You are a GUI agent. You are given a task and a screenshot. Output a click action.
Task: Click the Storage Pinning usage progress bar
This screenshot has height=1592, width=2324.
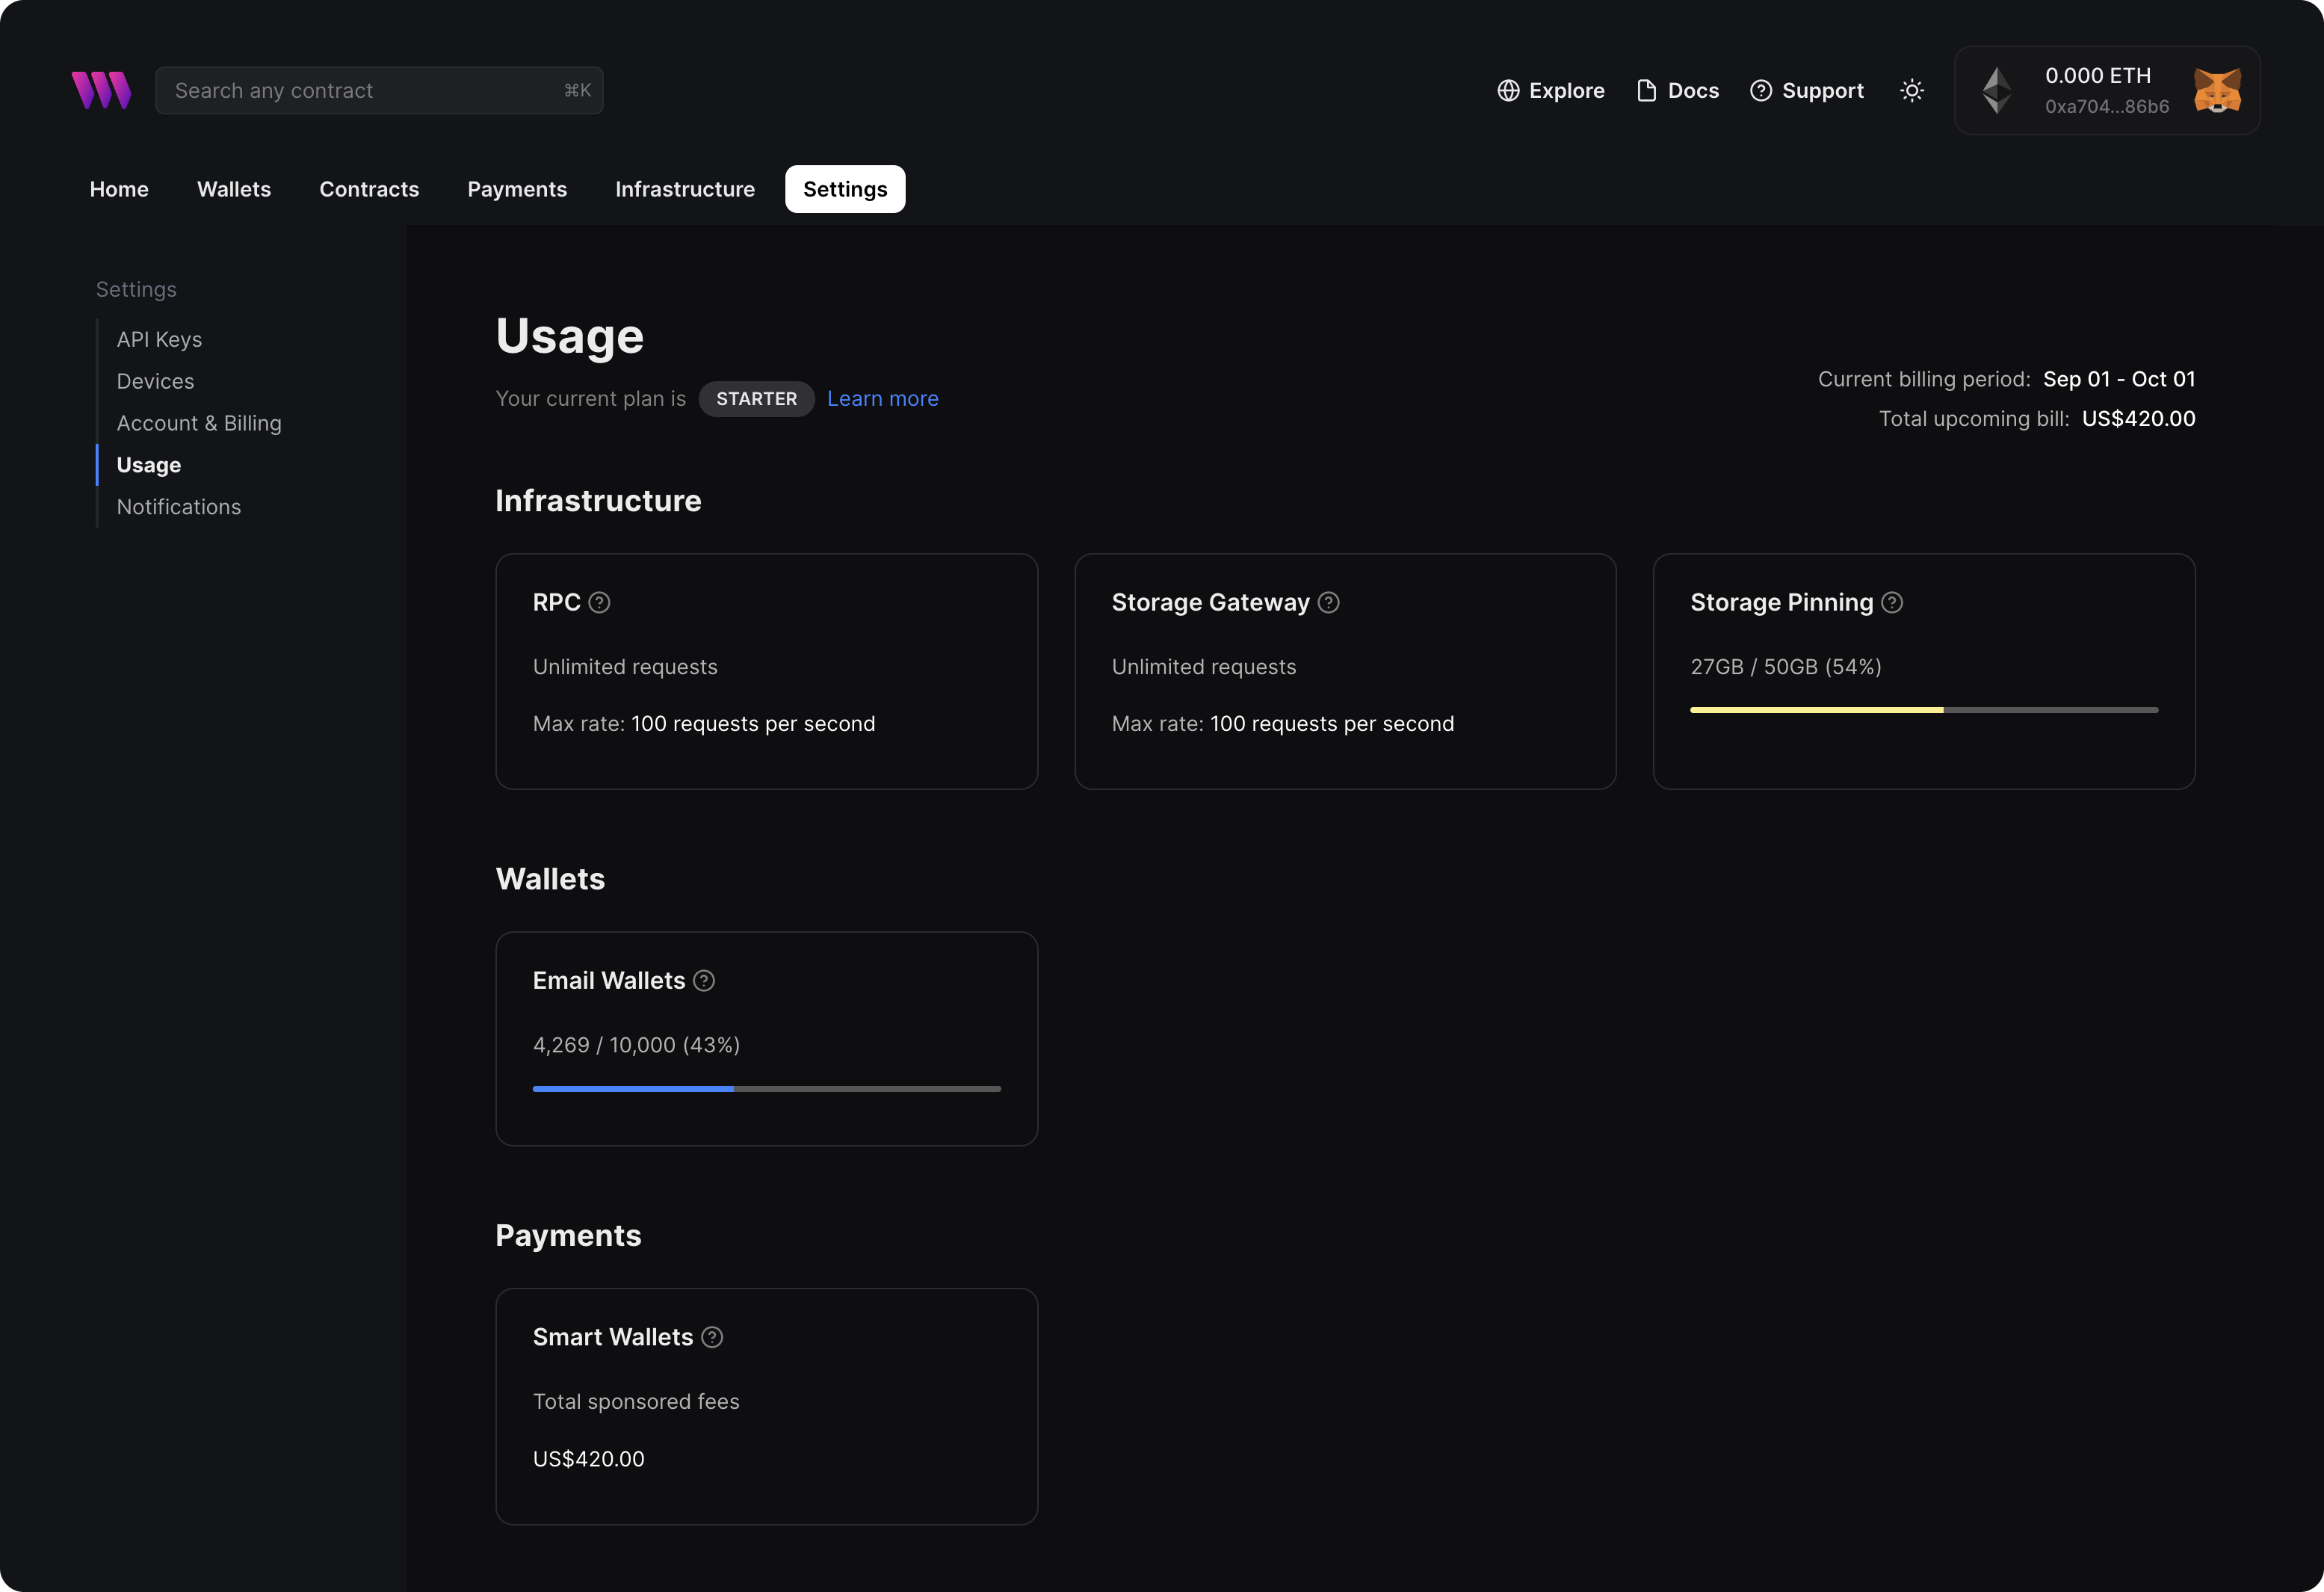(x=1923, y=710)
